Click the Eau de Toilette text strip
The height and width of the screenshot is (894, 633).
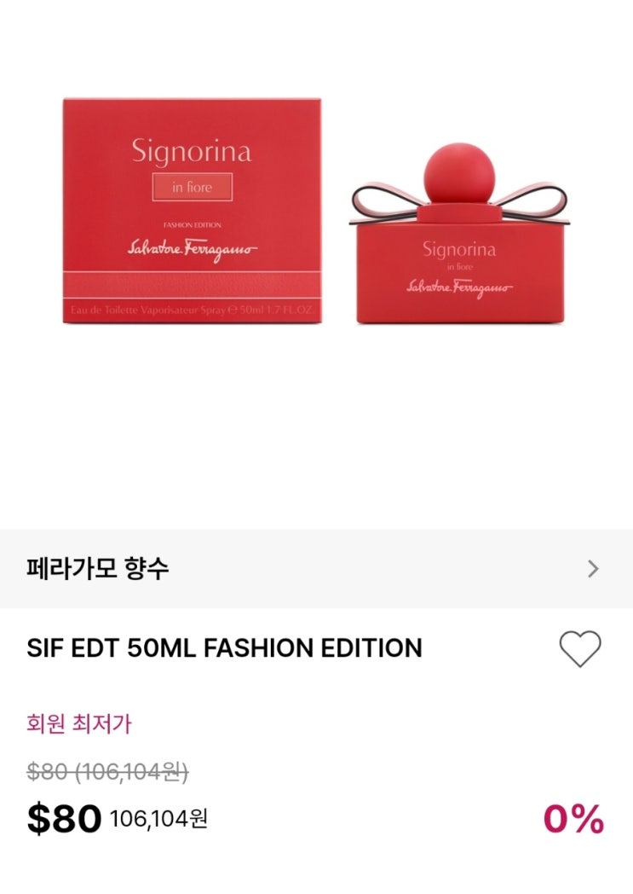pos(192,311)
